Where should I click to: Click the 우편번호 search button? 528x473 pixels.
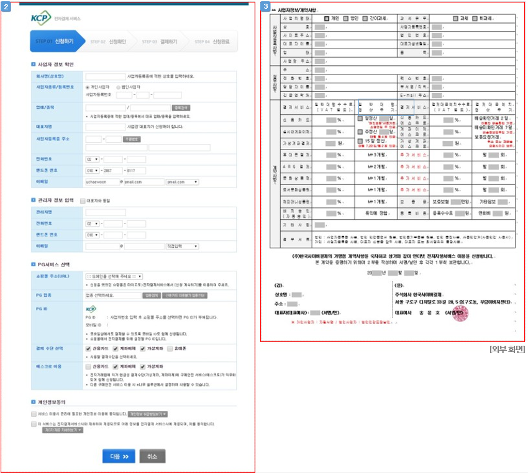132,139
